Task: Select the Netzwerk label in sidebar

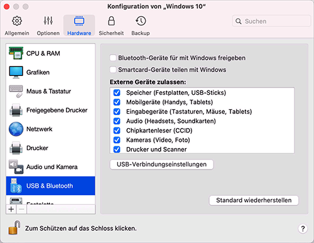Action: tap(40, 129)
